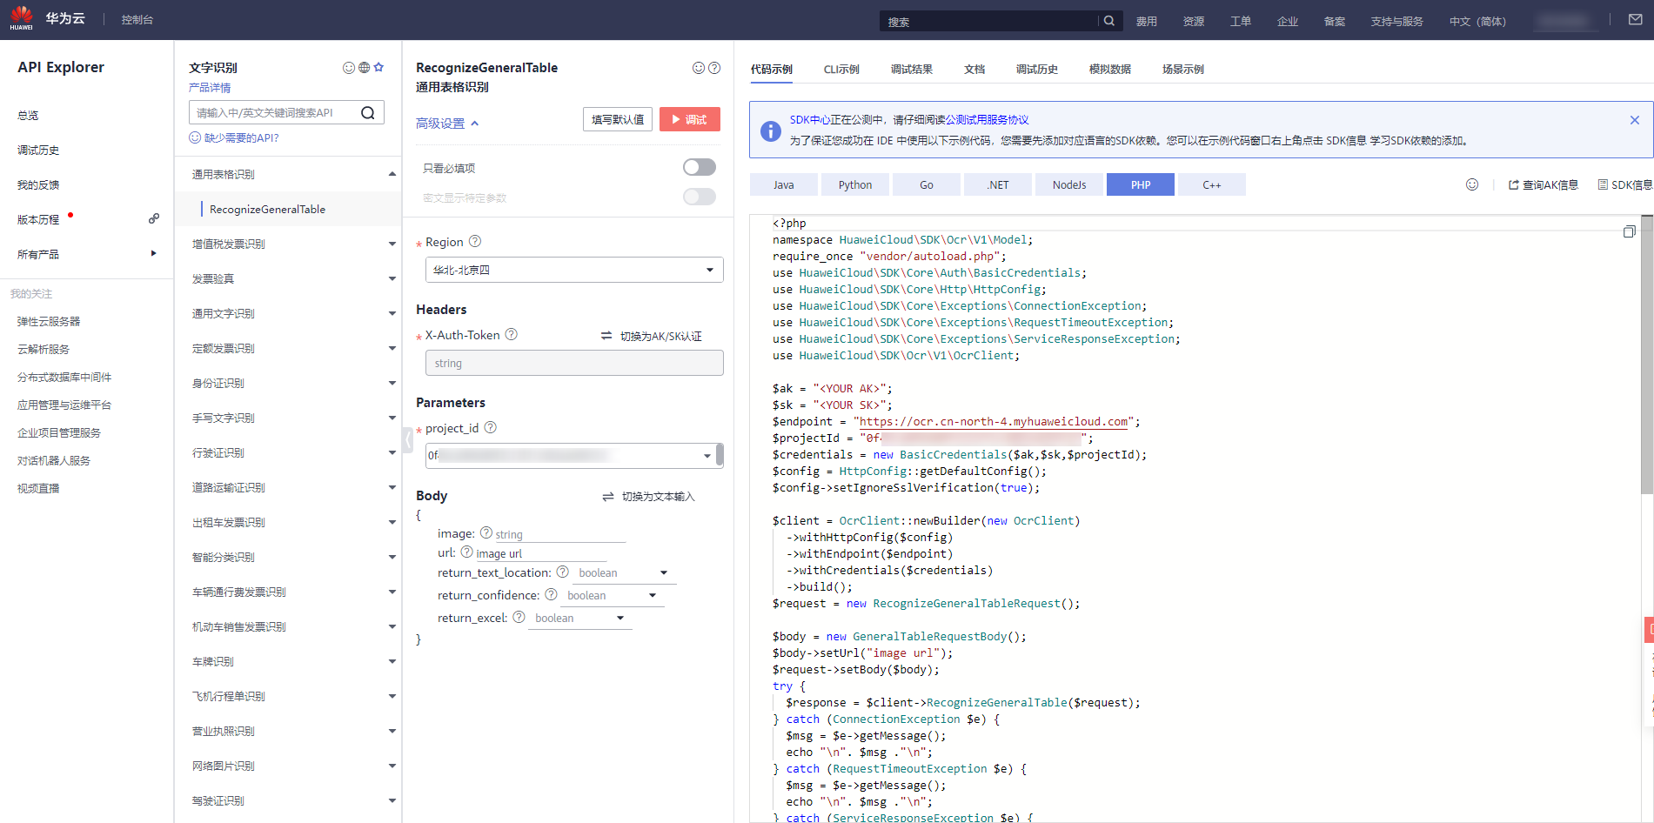Toggle 密文显示特定参数 switch
The width and height of the screenshot is (1654, 823).
pyautogui.click(x=700, y=197)
